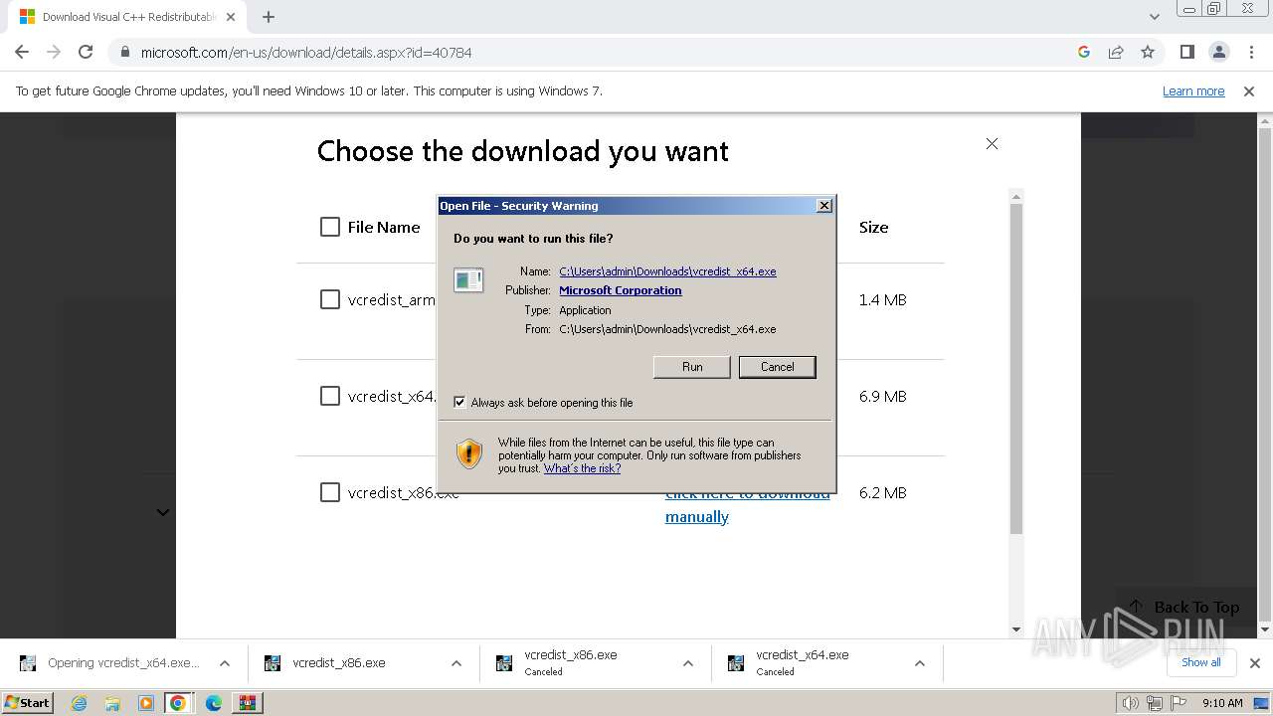Open the vcredist_x86.exe download item
The width and height of the screenshot is (1273, 716).
pyautogui.click(x=338, y=663)
